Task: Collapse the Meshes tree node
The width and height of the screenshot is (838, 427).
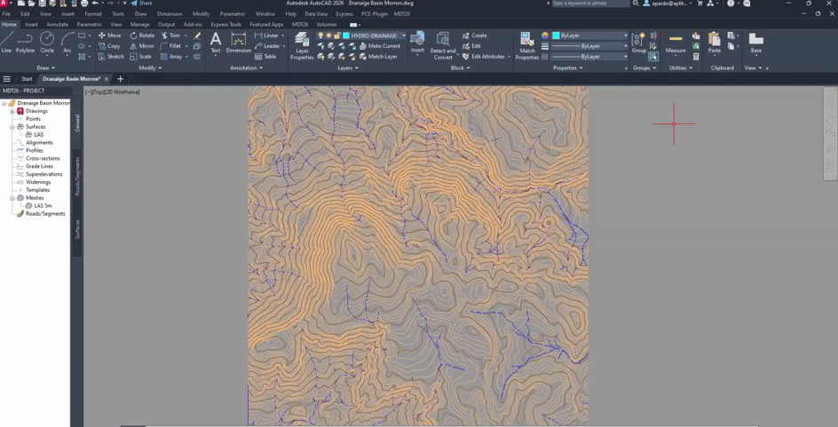Action: click(12, 198)
